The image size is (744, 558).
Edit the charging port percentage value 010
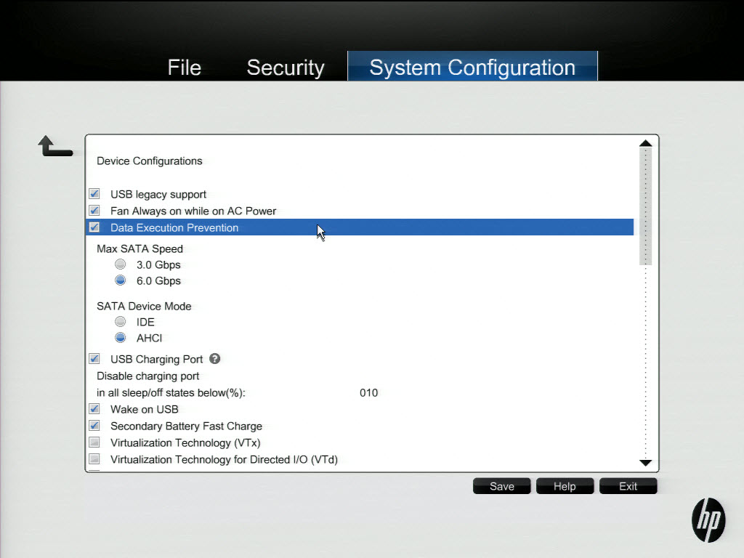coord(369,393)
